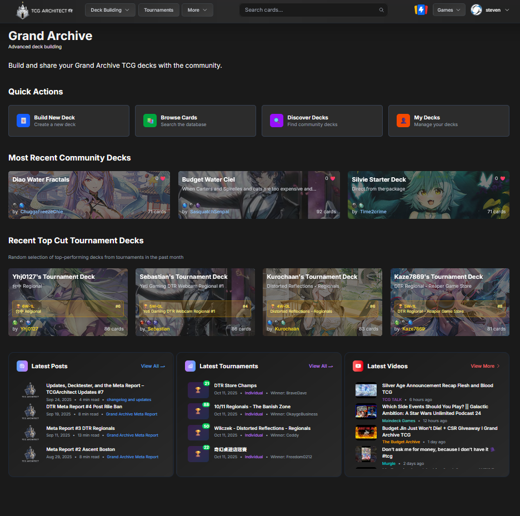The image size is (520, 516).
Task: Open the Tournaments nav item
Action: click(x=159, y=10)
